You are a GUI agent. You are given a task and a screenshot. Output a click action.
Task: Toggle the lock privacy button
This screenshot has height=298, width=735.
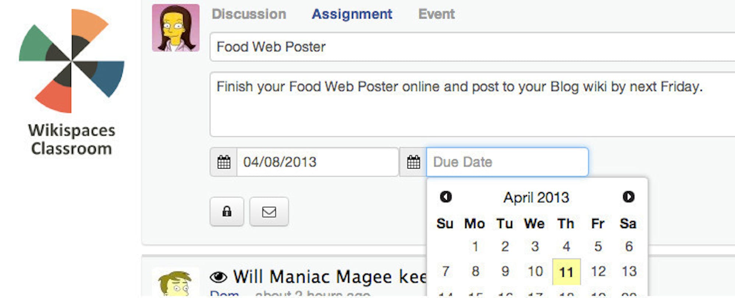pos(227,212)
